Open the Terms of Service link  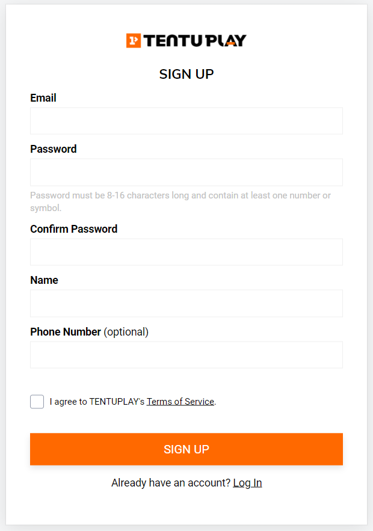(x=180, y=402)
